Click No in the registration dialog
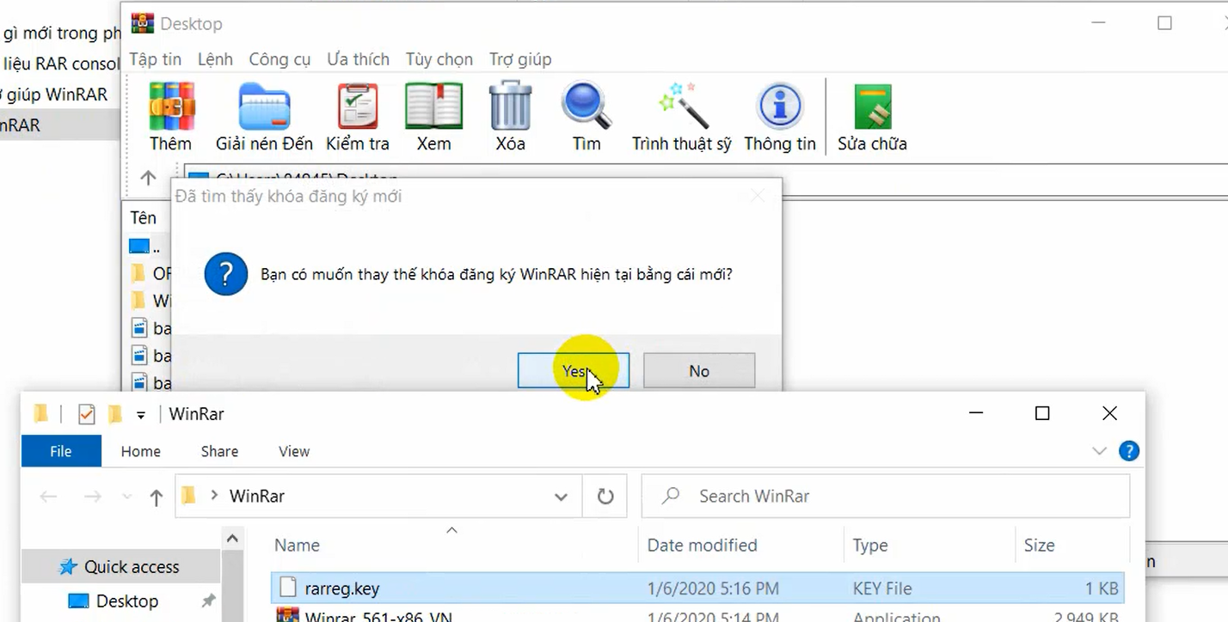 (x=698, y=370)
